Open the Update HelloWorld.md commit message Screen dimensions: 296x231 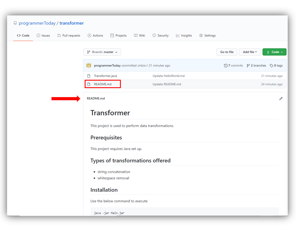click(x=169, y=76)
